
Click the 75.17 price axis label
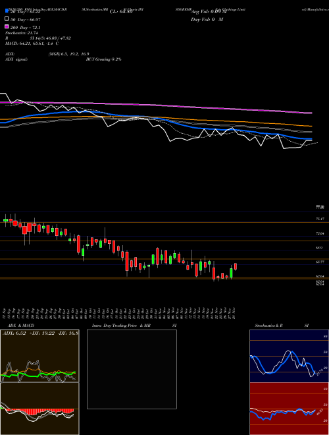click(320, 219)
